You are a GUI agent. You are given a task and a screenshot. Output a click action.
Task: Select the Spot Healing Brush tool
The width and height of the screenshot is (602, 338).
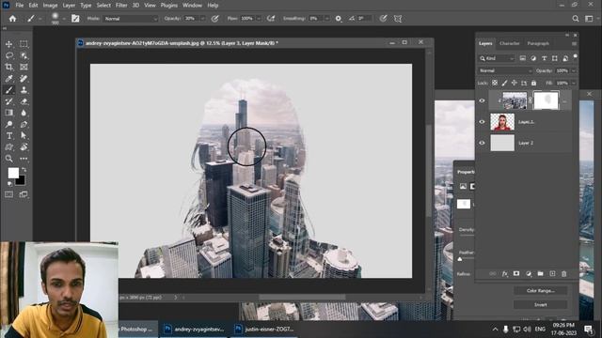point(24,79)
